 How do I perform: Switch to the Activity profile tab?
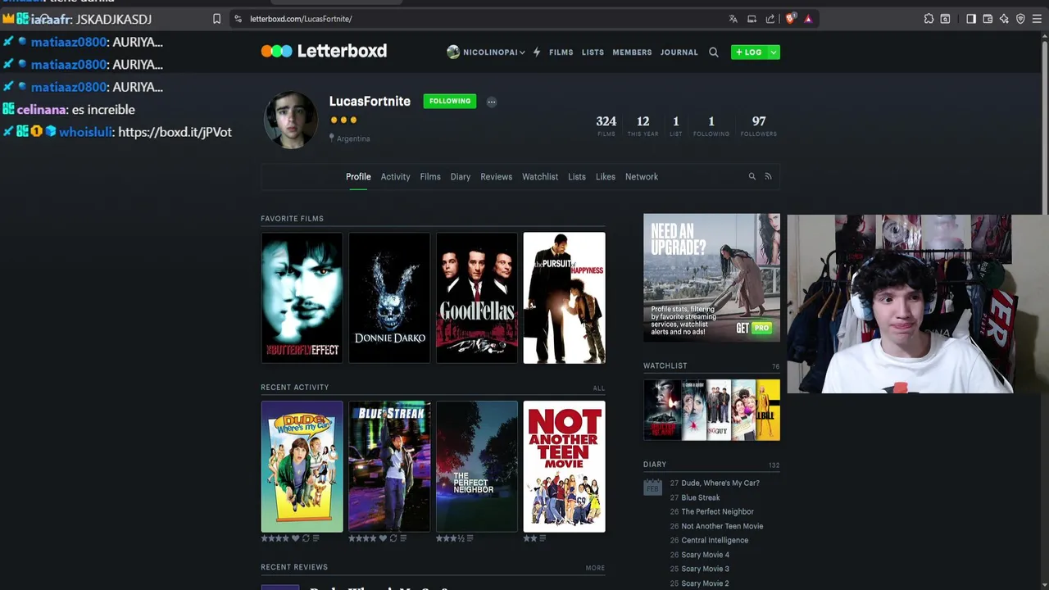395,176
